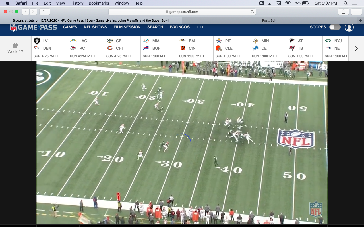Click the Browns team logo
Screen dimensions: 364x227
click(x=219, y=48)
